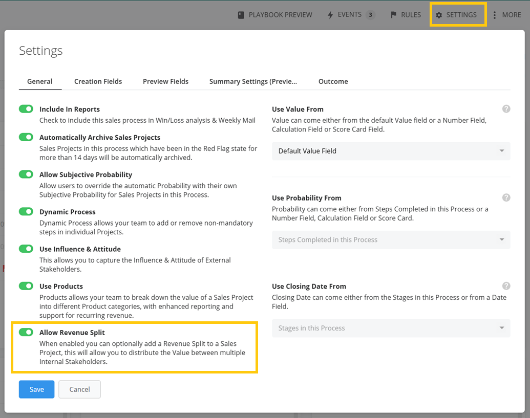The height and width of the screenshot is (418, 530).
Task: Click help icon beside Use Closing Date From
Action: pos(506,286)
